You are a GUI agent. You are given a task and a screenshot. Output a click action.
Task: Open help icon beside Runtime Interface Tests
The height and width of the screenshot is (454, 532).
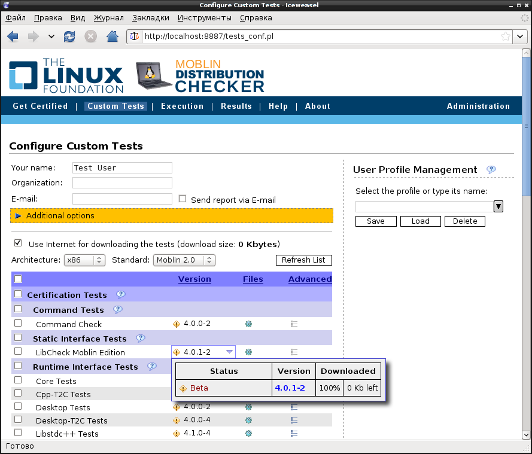152,366
